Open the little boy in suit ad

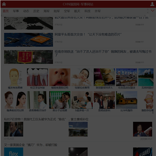(38, 100)
